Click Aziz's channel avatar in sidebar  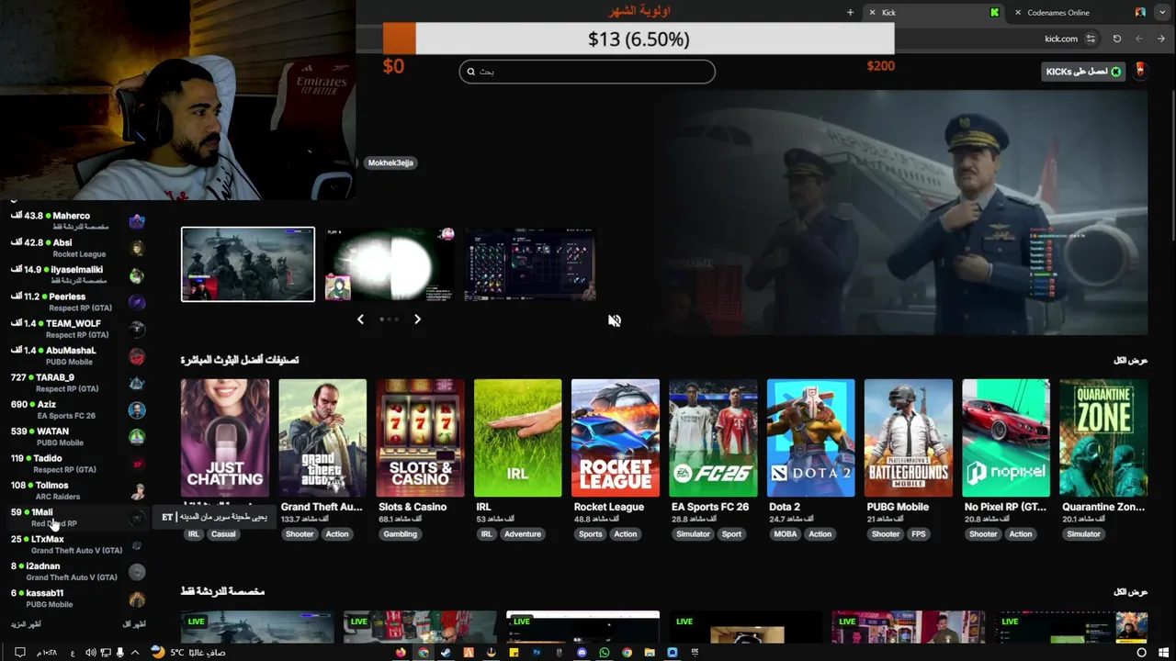point(137,409)
